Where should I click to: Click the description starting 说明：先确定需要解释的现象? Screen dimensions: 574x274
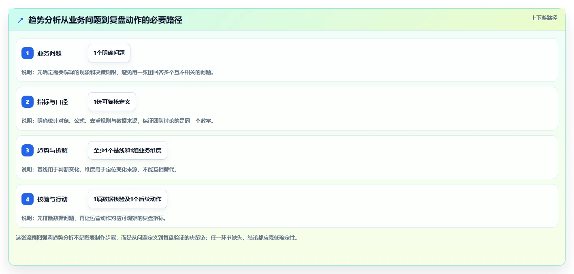[x=117, y=72]
